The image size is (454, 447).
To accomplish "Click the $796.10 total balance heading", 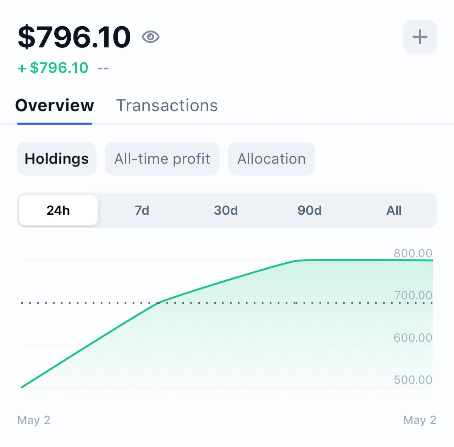I will [x=74, y=37].
